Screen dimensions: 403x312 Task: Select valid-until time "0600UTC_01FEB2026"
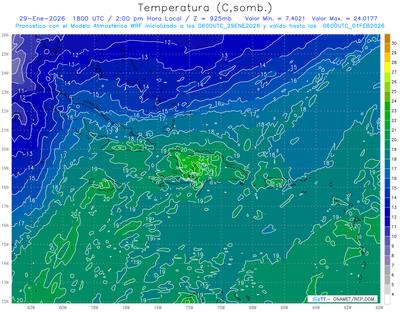[x=354, y=26]
